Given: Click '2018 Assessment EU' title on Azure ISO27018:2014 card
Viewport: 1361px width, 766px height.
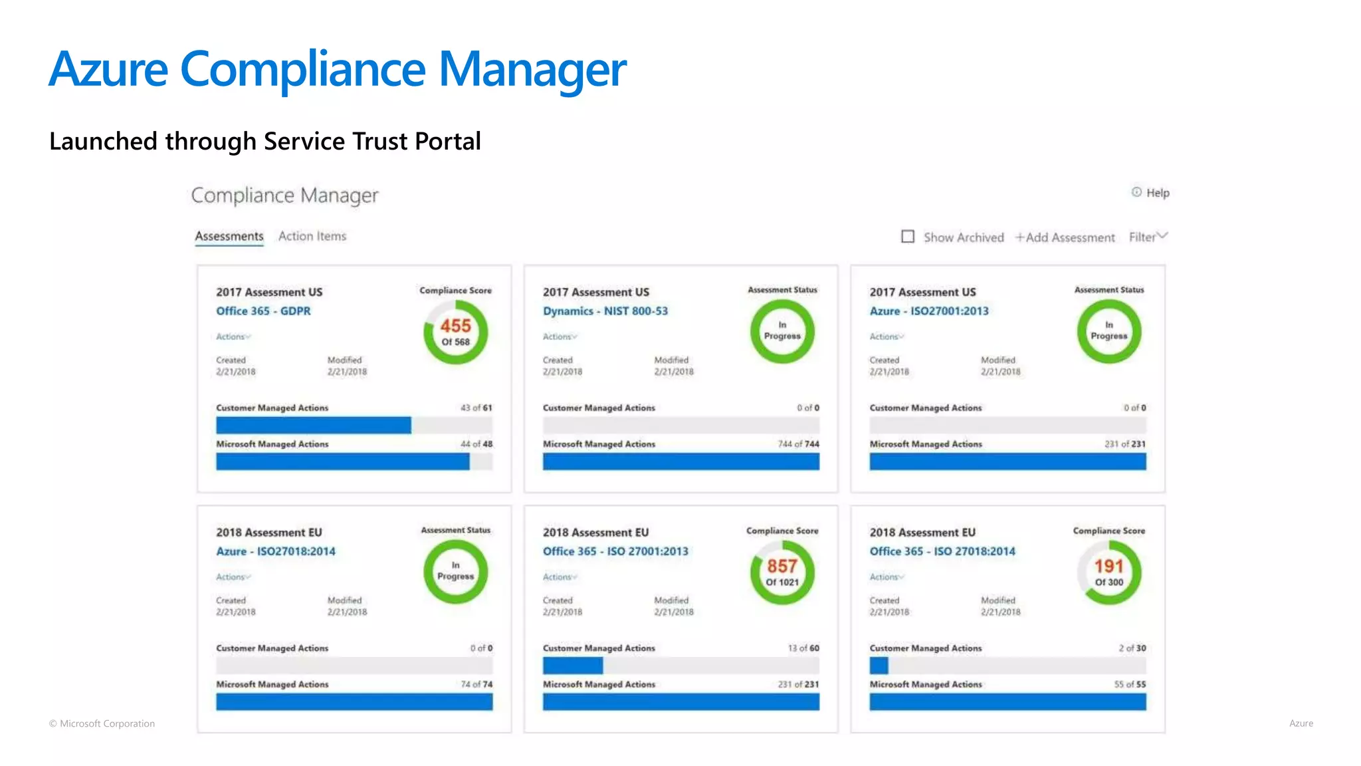Looking at the screenshot, I should pos(268,533).
